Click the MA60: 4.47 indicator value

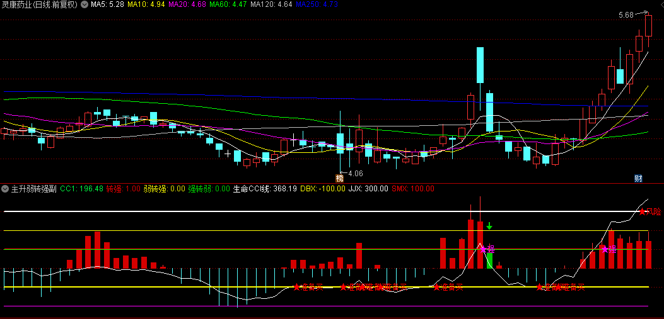[x=228, y=4]
